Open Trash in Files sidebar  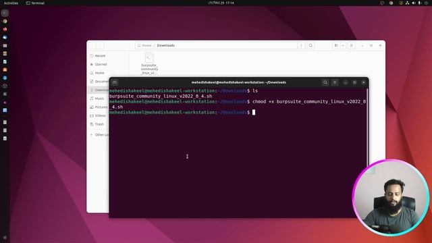pos(99,124)
